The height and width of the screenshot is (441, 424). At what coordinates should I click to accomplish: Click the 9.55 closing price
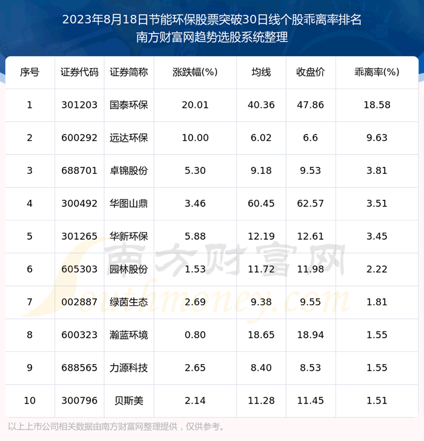(310, 302)
